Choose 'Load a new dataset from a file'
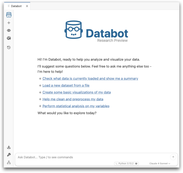The image size is (183, 173). pyautogui.click(x=66, y=85)
